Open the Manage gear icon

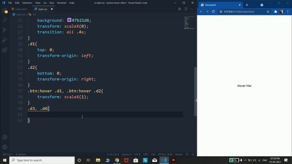pos(5,147)
